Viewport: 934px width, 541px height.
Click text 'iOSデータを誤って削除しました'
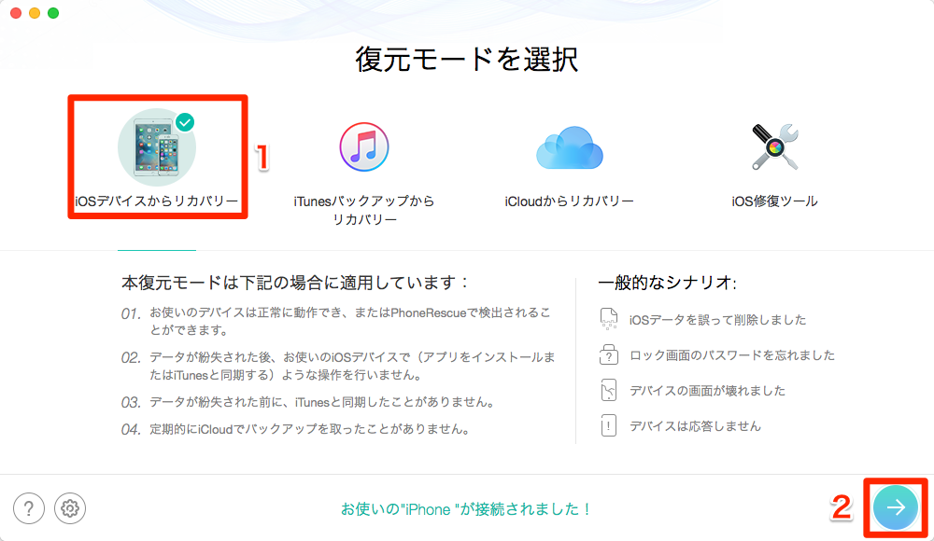click(717, 320)
